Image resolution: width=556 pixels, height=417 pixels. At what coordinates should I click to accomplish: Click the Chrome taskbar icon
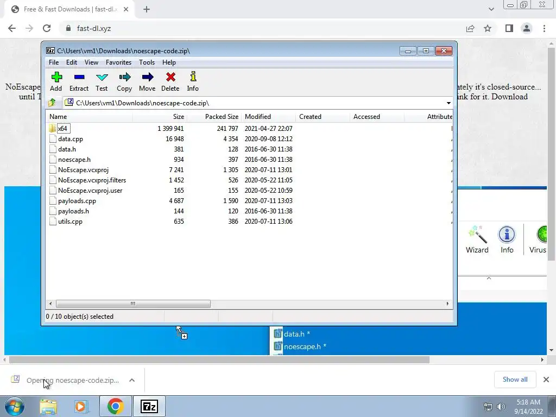(115, 406)
